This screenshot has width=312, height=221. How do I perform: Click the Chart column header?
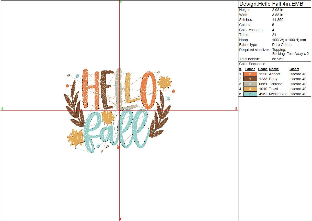[294, 69]
